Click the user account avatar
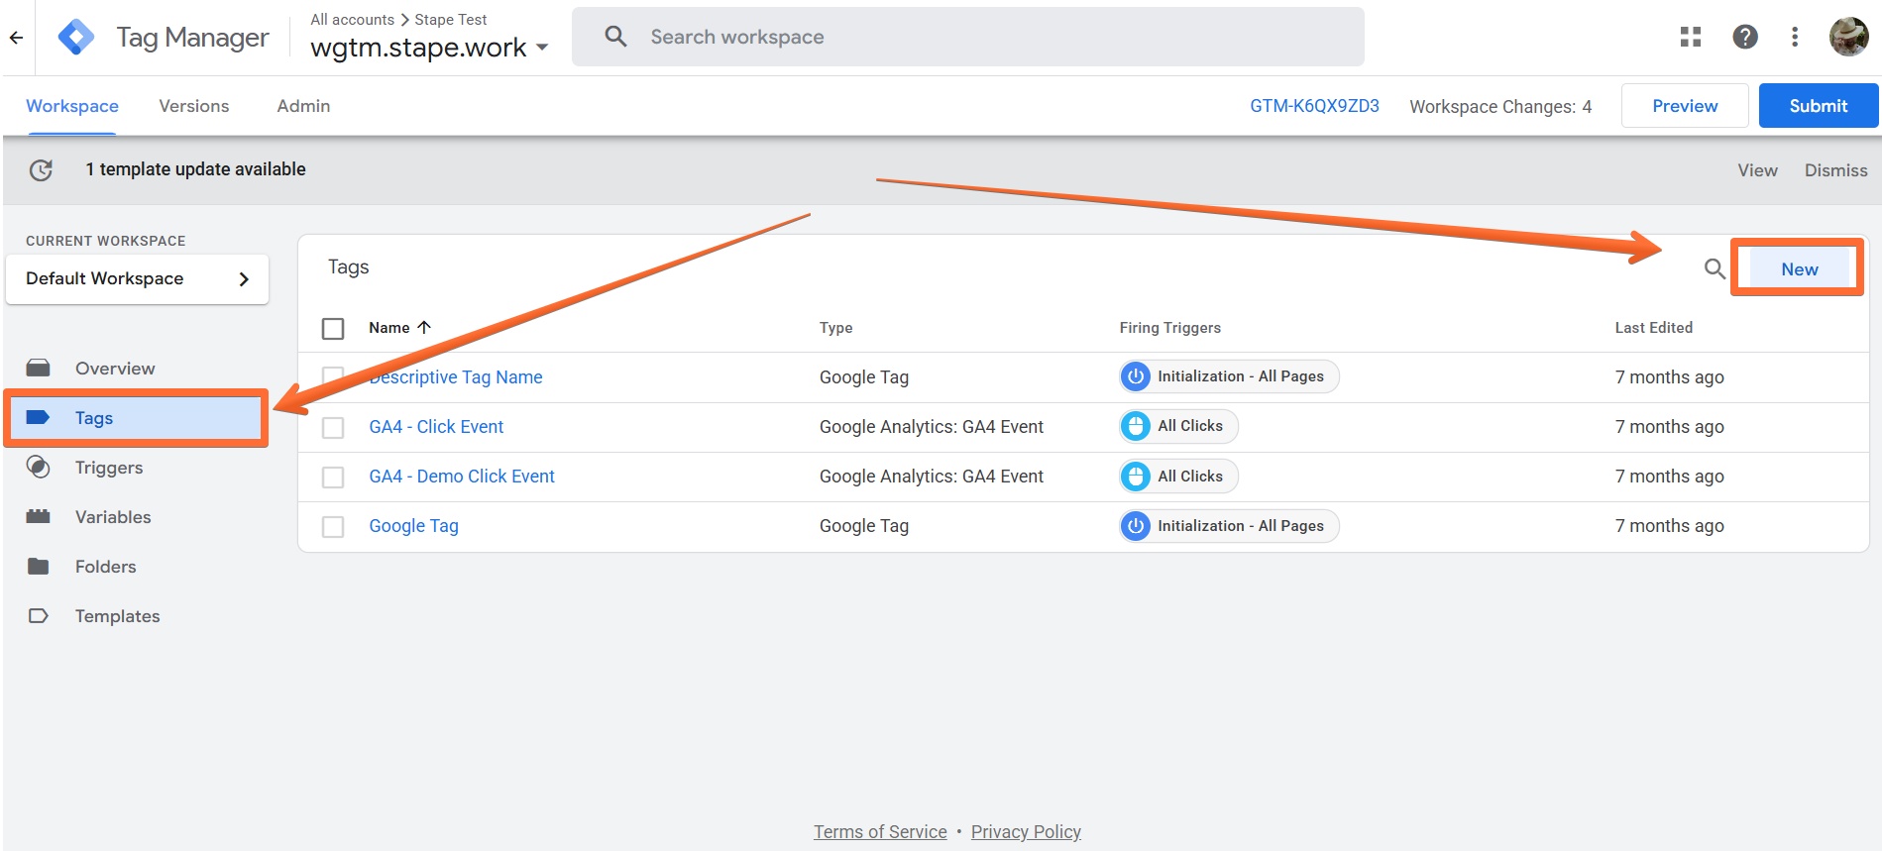1882x851 pixels. click(x=1848, y=37)
